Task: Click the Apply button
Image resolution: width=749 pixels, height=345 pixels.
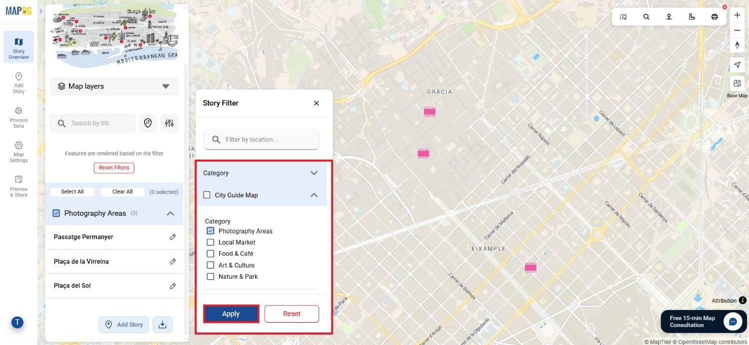Action: pos(231,314)
